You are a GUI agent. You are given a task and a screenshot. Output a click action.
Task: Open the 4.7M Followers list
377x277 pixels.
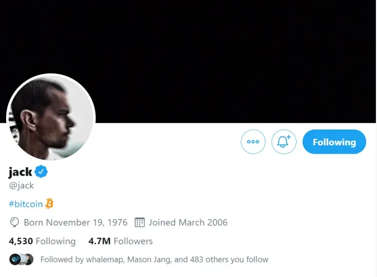pyautogui.click(x=120, y=241)
